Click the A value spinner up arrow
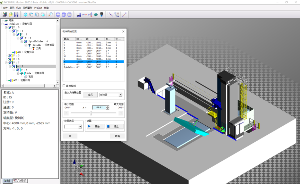Screen dimensions: 300x184 [x=108, y=107]
